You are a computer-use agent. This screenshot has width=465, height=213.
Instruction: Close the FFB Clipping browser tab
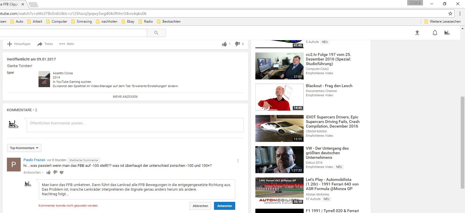pos(23,4)
